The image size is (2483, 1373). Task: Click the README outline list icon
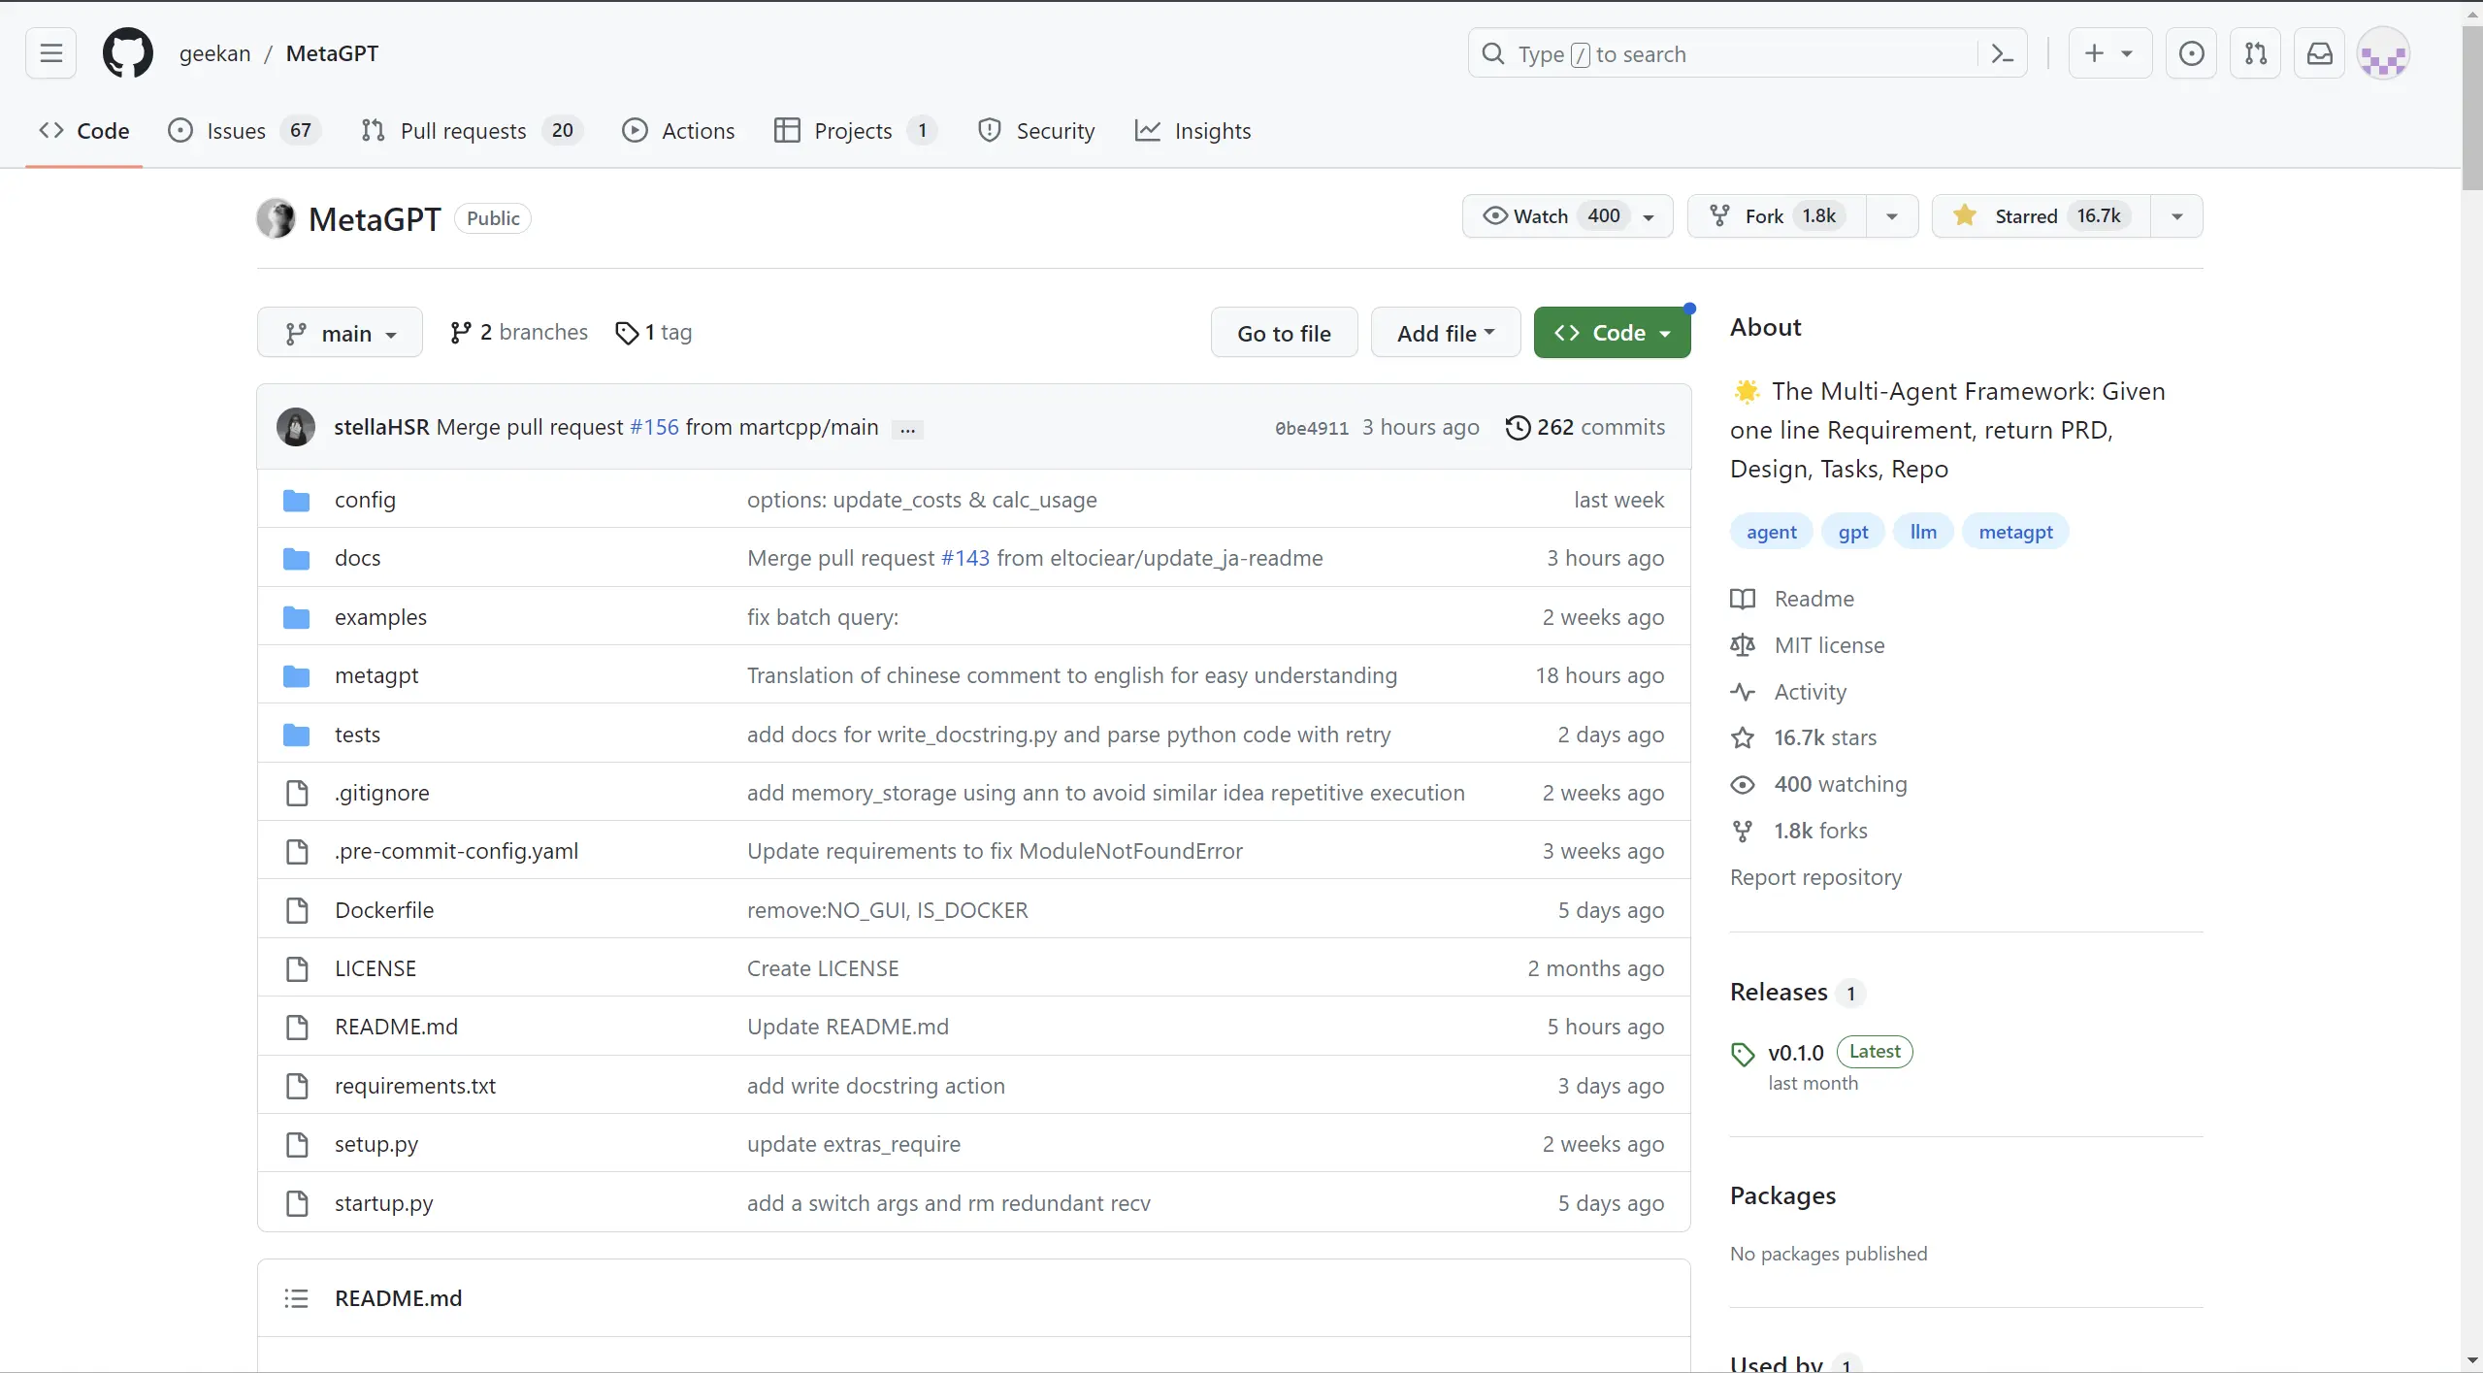[296, 1298]
